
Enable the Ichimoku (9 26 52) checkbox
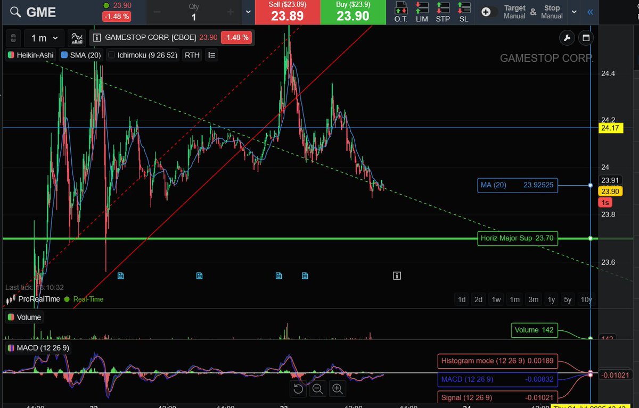click(x=111, y=55)
